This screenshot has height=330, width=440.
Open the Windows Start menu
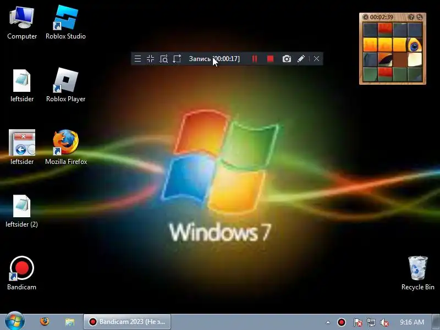tap(15, 322)
